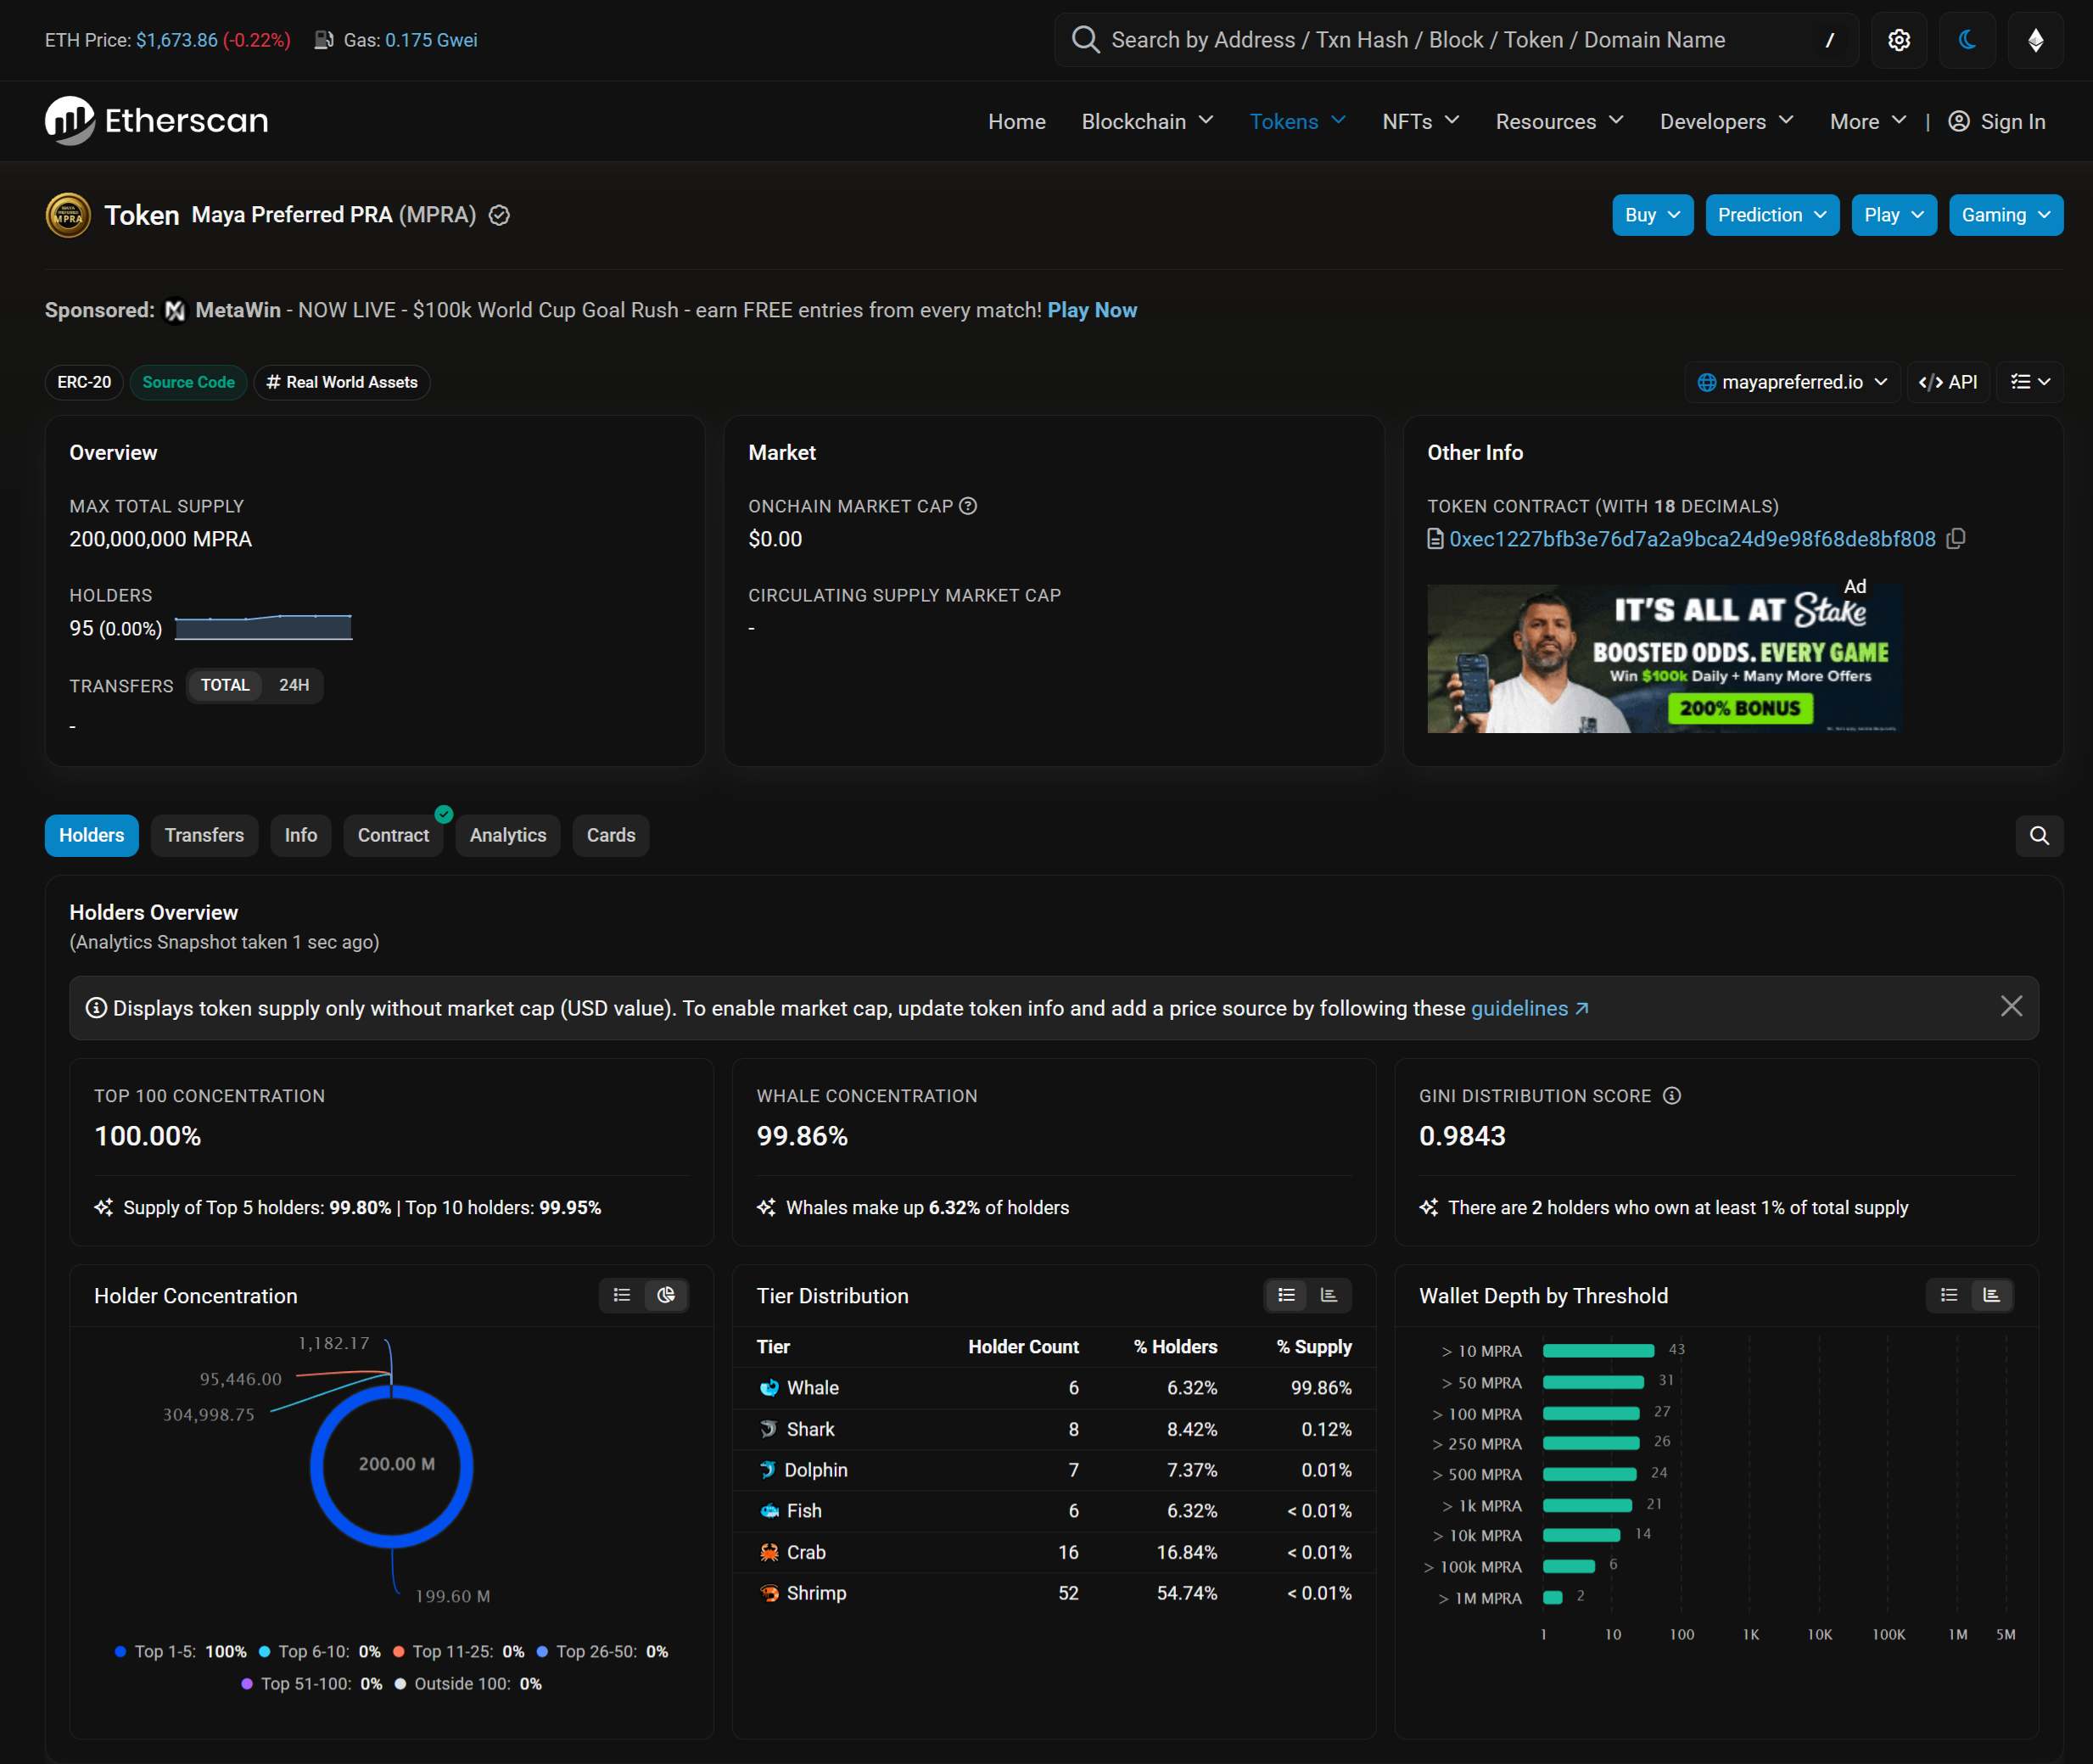
Task: Click the globe icon next to mayapreferred.io
Action: (x=1706, y=383)
